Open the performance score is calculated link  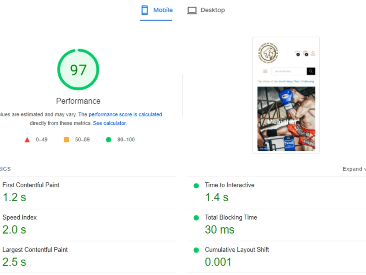click(125, 114)
